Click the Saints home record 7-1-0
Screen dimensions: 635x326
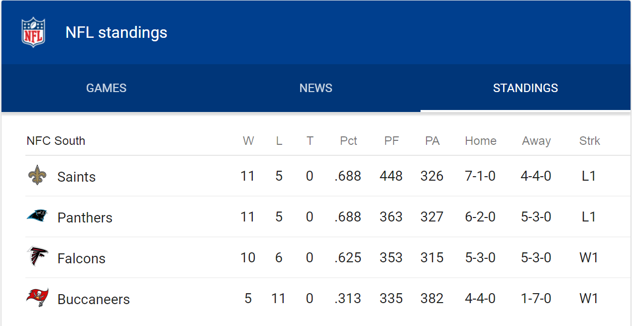pyautogui.click(x=480, y=176)
